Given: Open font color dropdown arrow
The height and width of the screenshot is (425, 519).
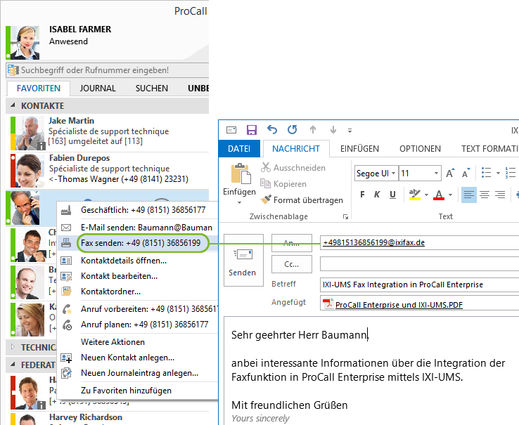Looking at the screenshot, I should click(x=451, y=195).
